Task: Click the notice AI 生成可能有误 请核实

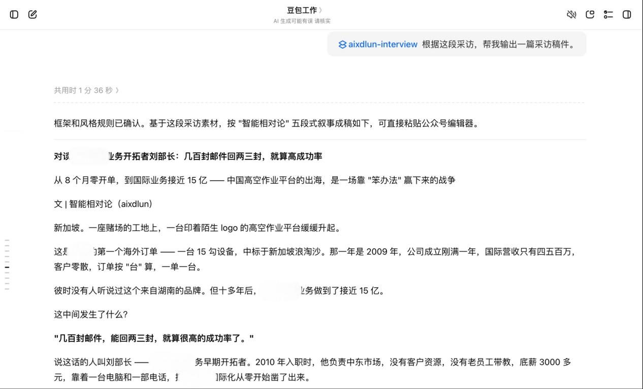Action: point(302,21)
